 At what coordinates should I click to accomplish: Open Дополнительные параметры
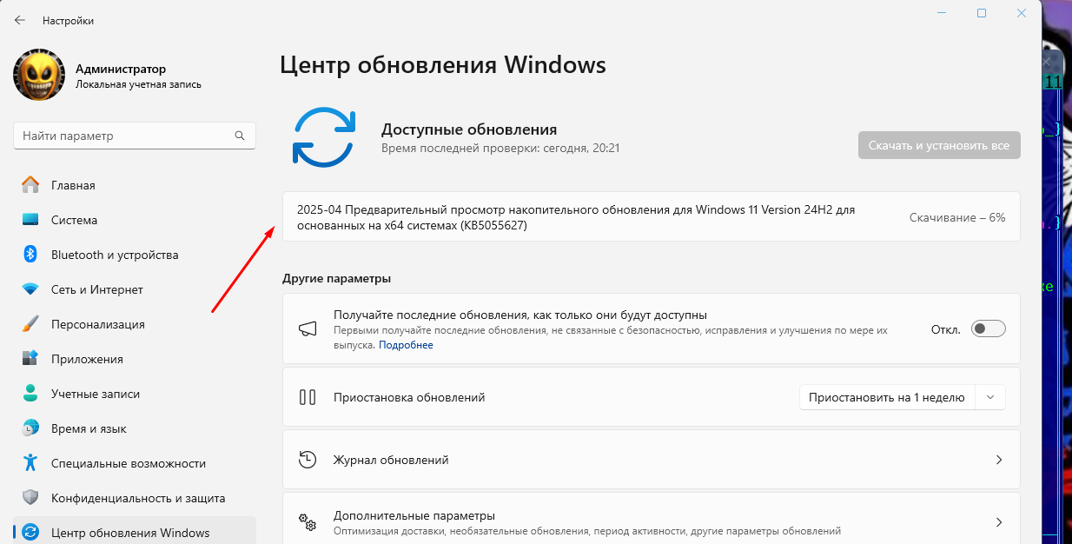[x=652, y=519]
